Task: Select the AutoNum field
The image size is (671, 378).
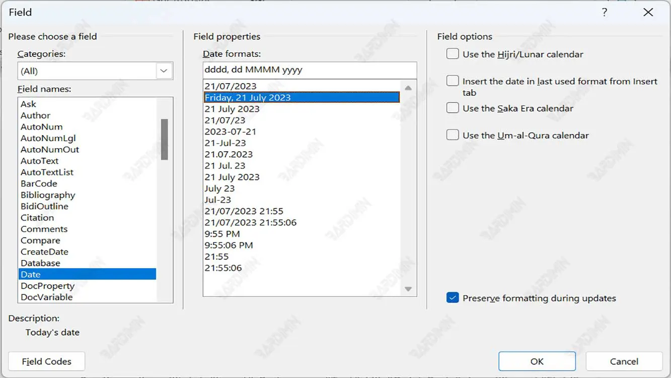Action: click(41, 127)
